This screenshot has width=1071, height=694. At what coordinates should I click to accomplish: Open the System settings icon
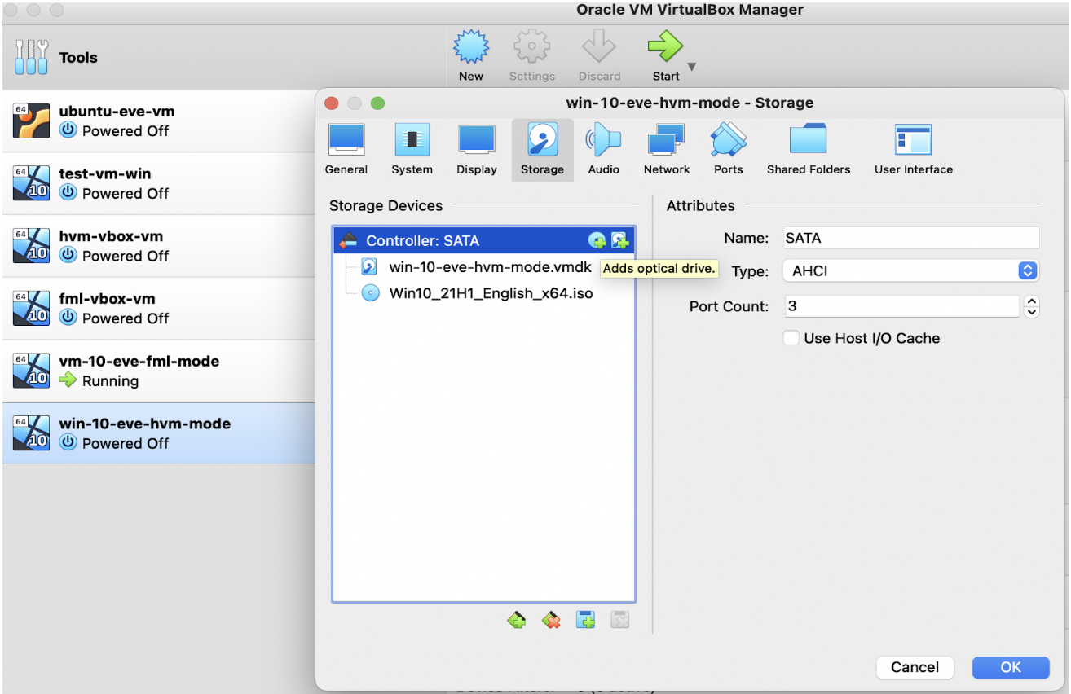click(x=412, y=149)
